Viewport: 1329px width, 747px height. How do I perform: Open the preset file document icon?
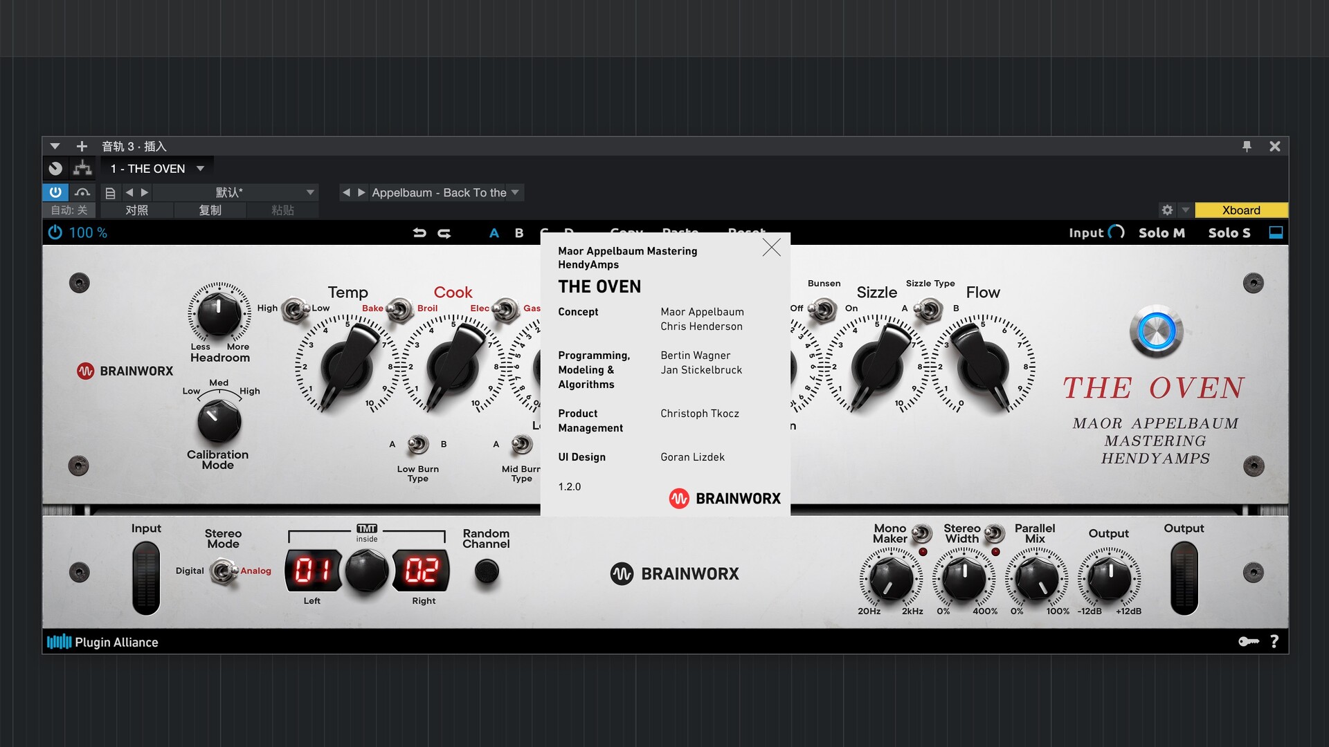(109, 192)
